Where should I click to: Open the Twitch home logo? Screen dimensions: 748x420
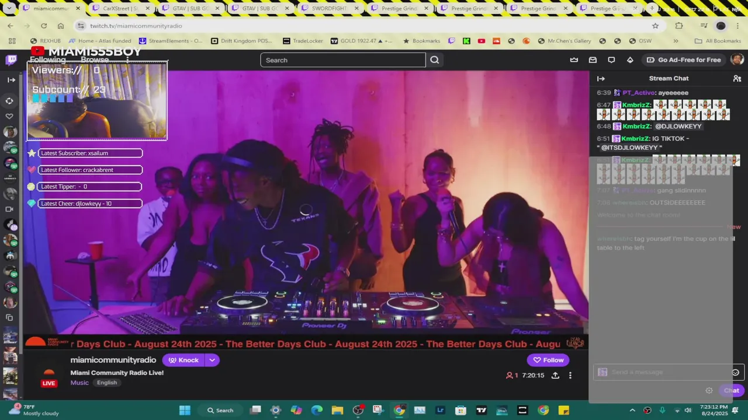(x=11, y=60)
